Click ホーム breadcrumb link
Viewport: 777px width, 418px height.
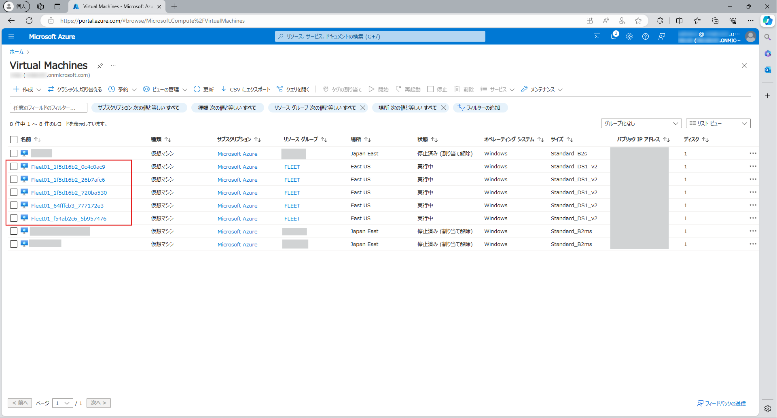click(17, 52)
